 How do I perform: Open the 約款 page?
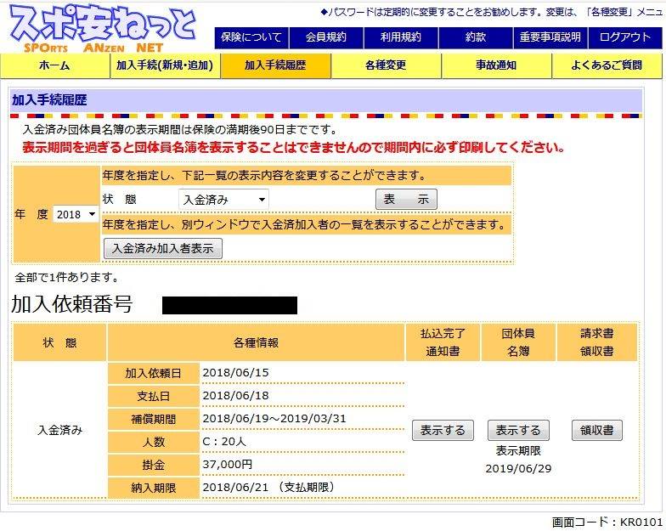click(x=476, y=37)
